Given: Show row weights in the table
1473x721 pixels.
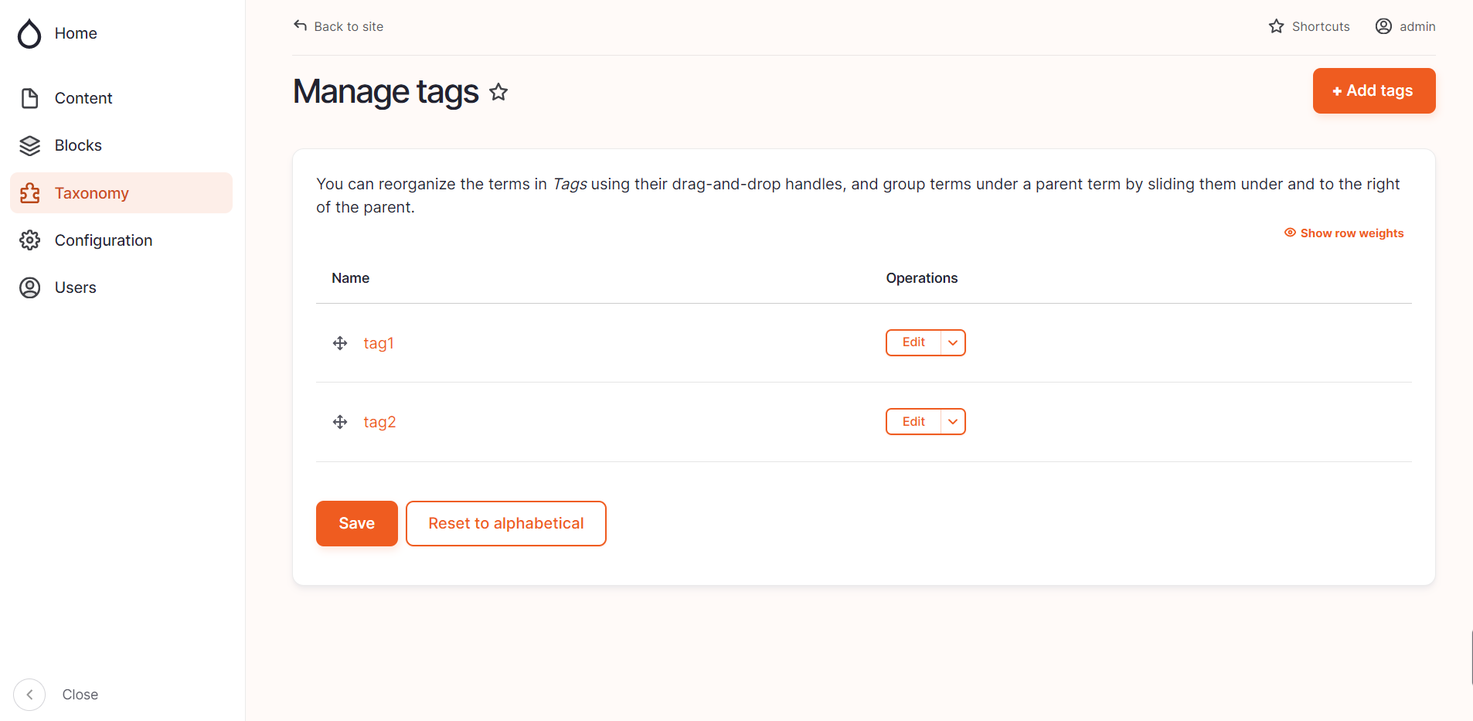Looking at the screenshot, I should [x=1344, y=233].
